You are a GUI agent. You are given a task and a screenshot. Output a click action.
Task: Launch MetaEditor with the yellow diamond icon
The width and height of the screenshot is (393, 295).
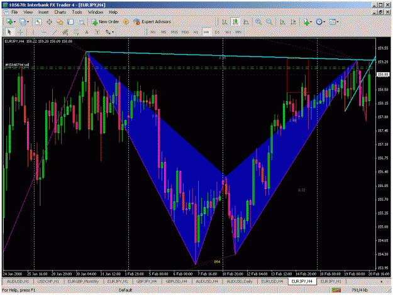[x=126, y=22]
